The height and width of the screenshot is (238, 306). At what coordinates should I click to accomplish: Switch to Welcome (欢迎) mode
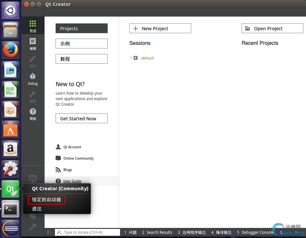tap(33, 26)
